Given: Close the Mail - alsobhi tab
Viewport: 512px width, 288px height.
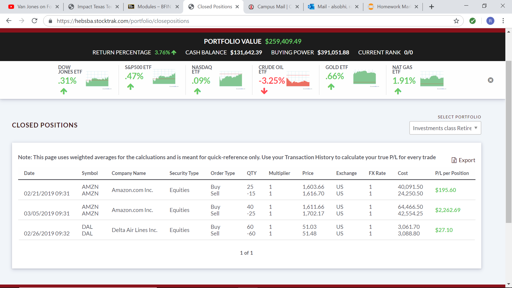Looking at the screenshot, I should pyautogui.click(x=357, y=7).
